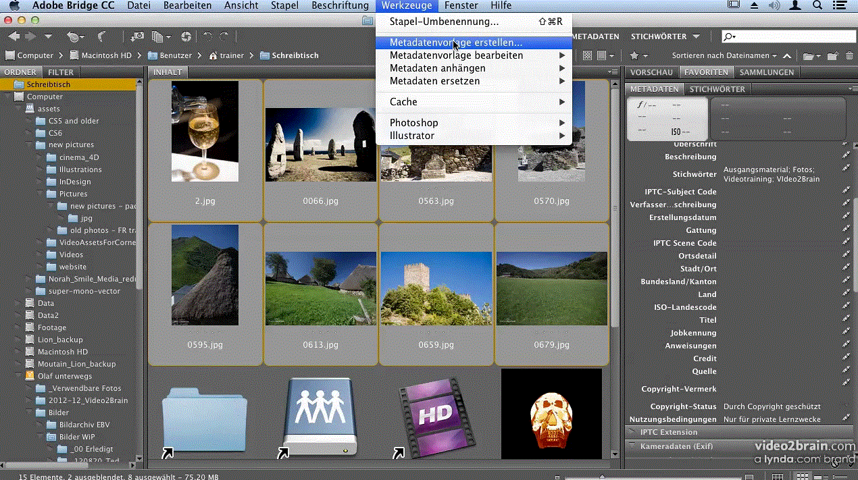Choose Metadatenvorlage erstellen... menu entry
Image resolution: width=858 pixels, height=480 pixels.
point(474,43)
